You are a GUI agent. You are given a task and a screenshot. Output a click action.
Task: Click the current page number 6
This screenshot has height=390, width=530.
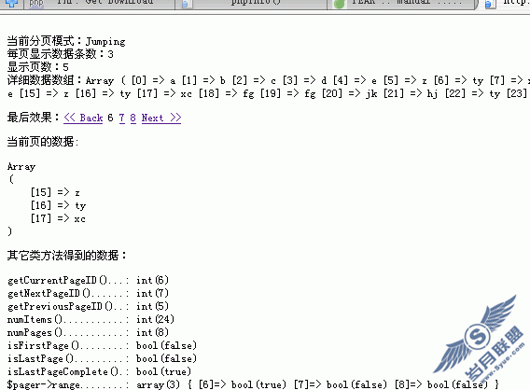[x=110, y=118]
